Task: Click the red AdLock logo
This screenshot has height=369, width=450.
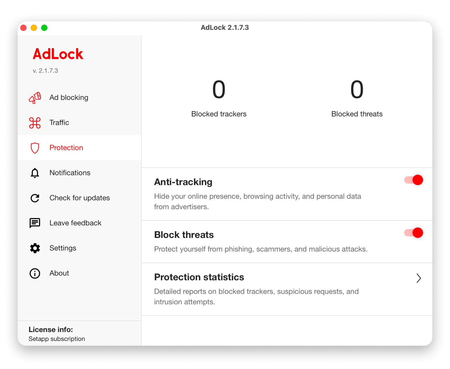Action: click(x=58, y=54)
